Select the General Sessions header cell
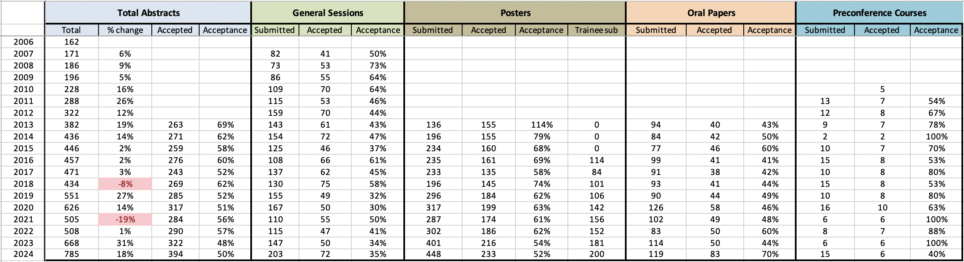Viewport: 964px width, 262px height. pyautogui.click(x=328, y=13)
